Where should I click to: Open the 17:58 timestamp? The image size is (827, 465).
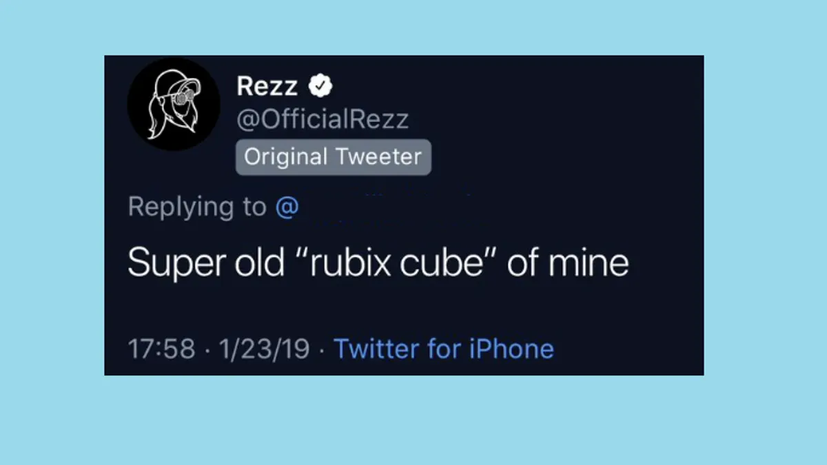point(162,349)
